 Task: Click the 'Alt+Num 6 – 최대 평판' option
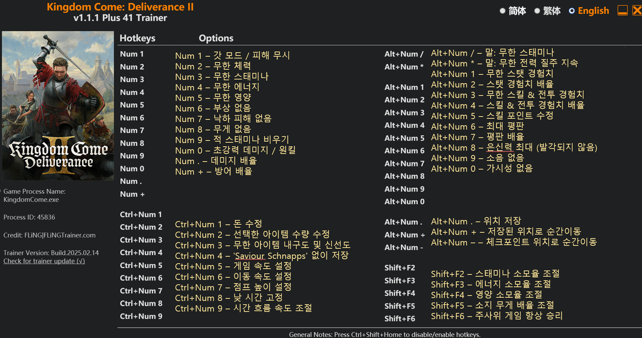click(478, 126)
